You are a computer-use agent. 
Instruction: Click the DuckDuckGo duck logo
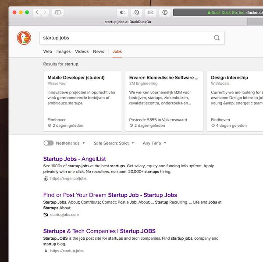pos(24,38)
